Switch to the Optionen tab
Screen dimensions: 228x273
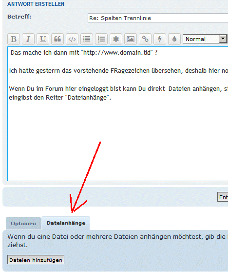23,223
